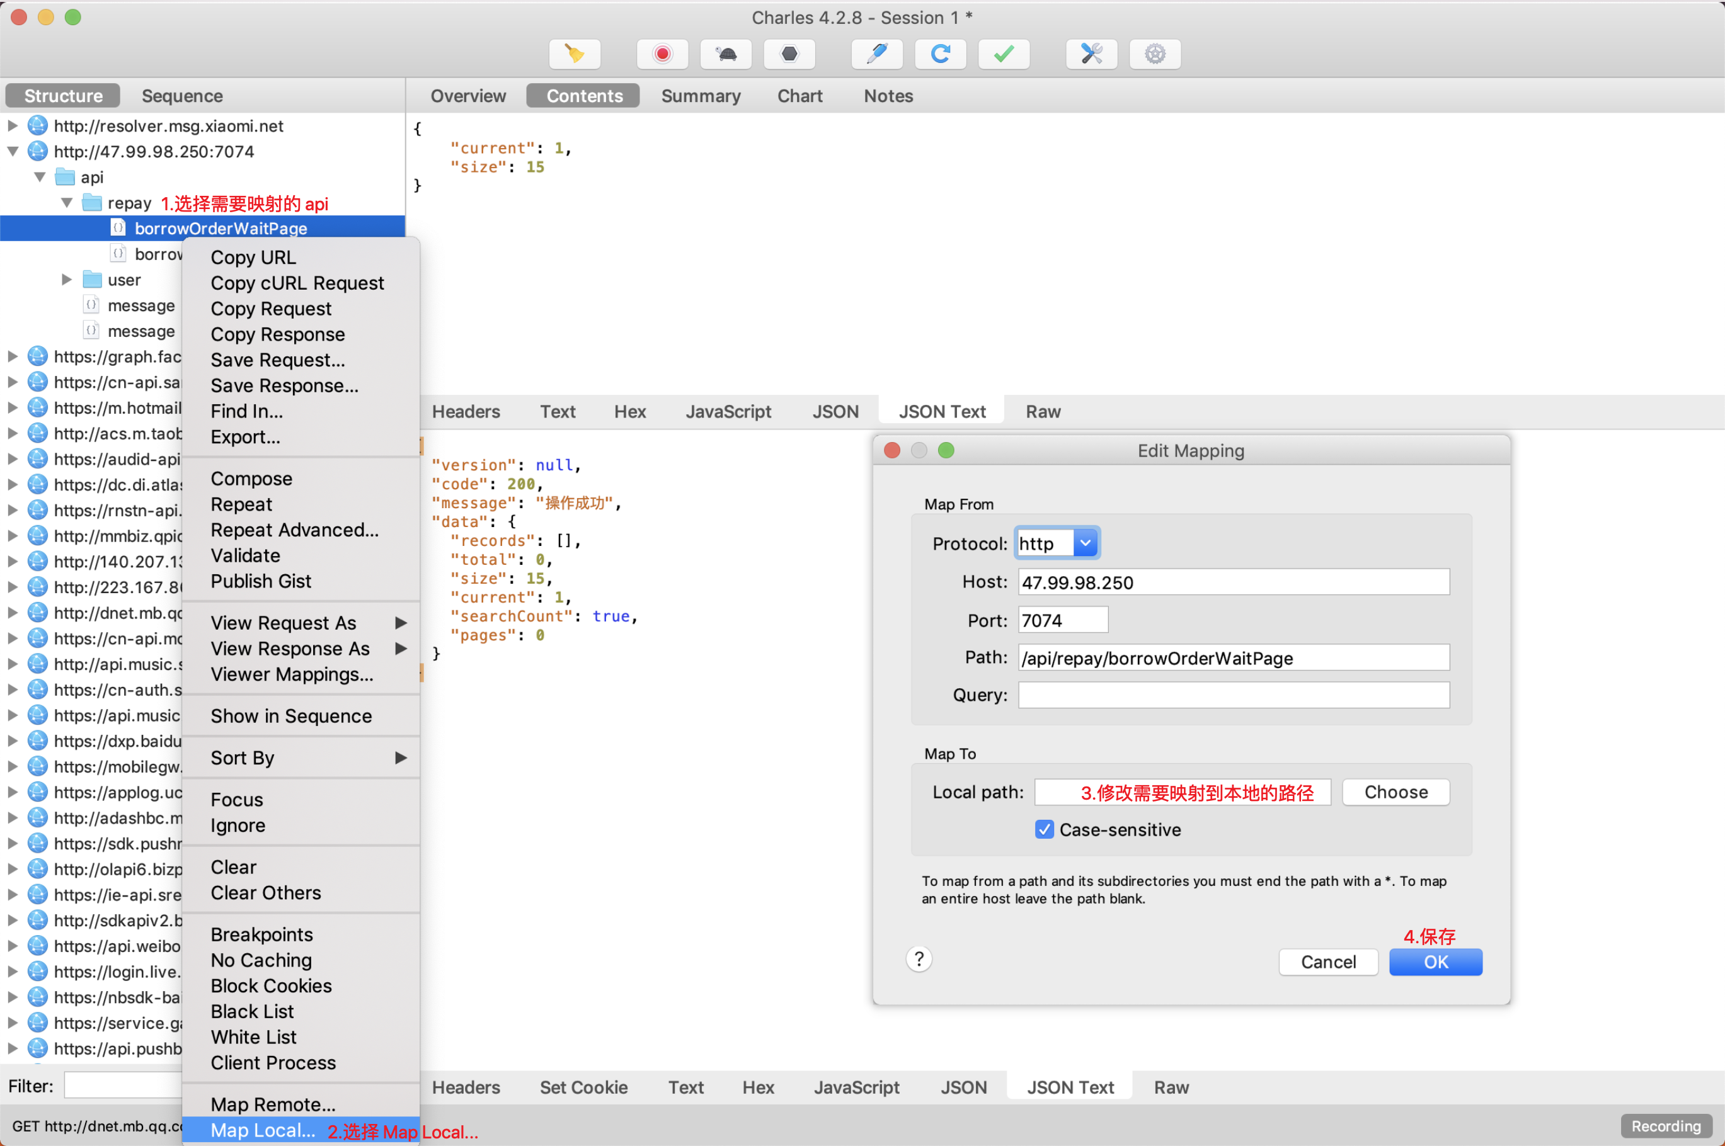Click the Choose button
This screenshot has width=1725, height=1146.
pos(1395,792)
